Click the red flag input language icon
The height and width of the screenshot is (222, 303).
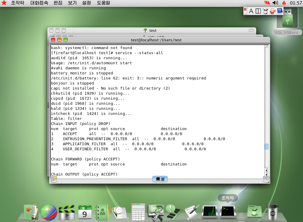point(267,3)
